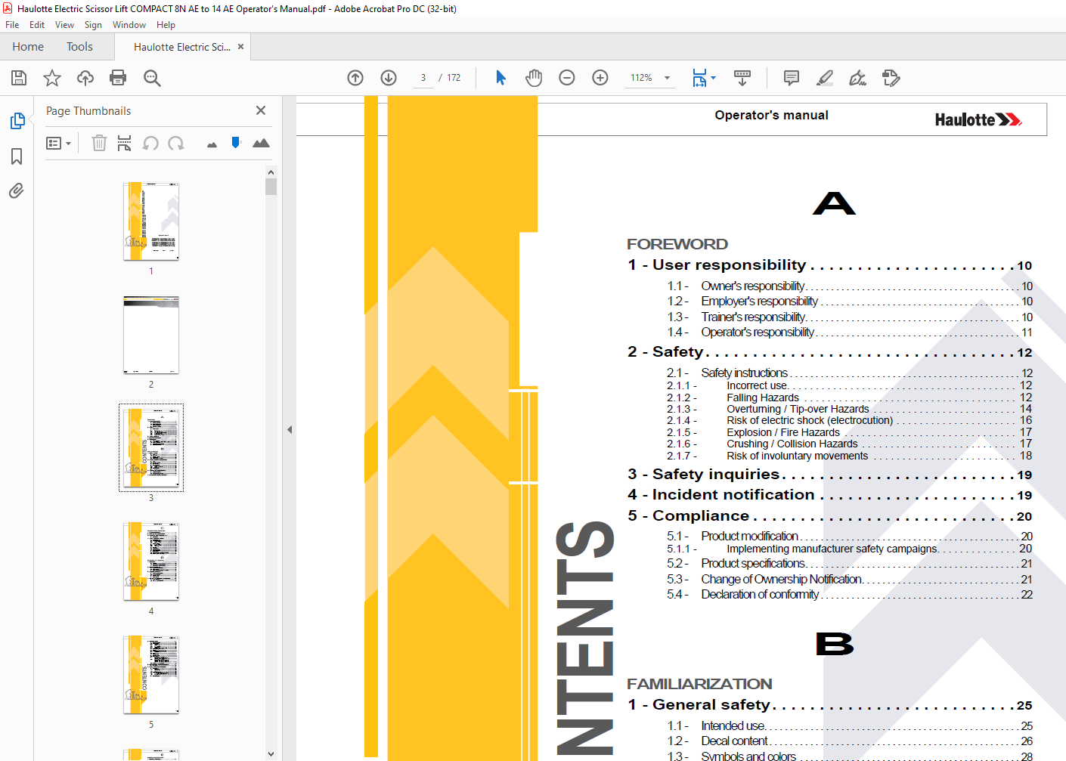
Task: Click the insert page break icon
Action: [125, 143]
